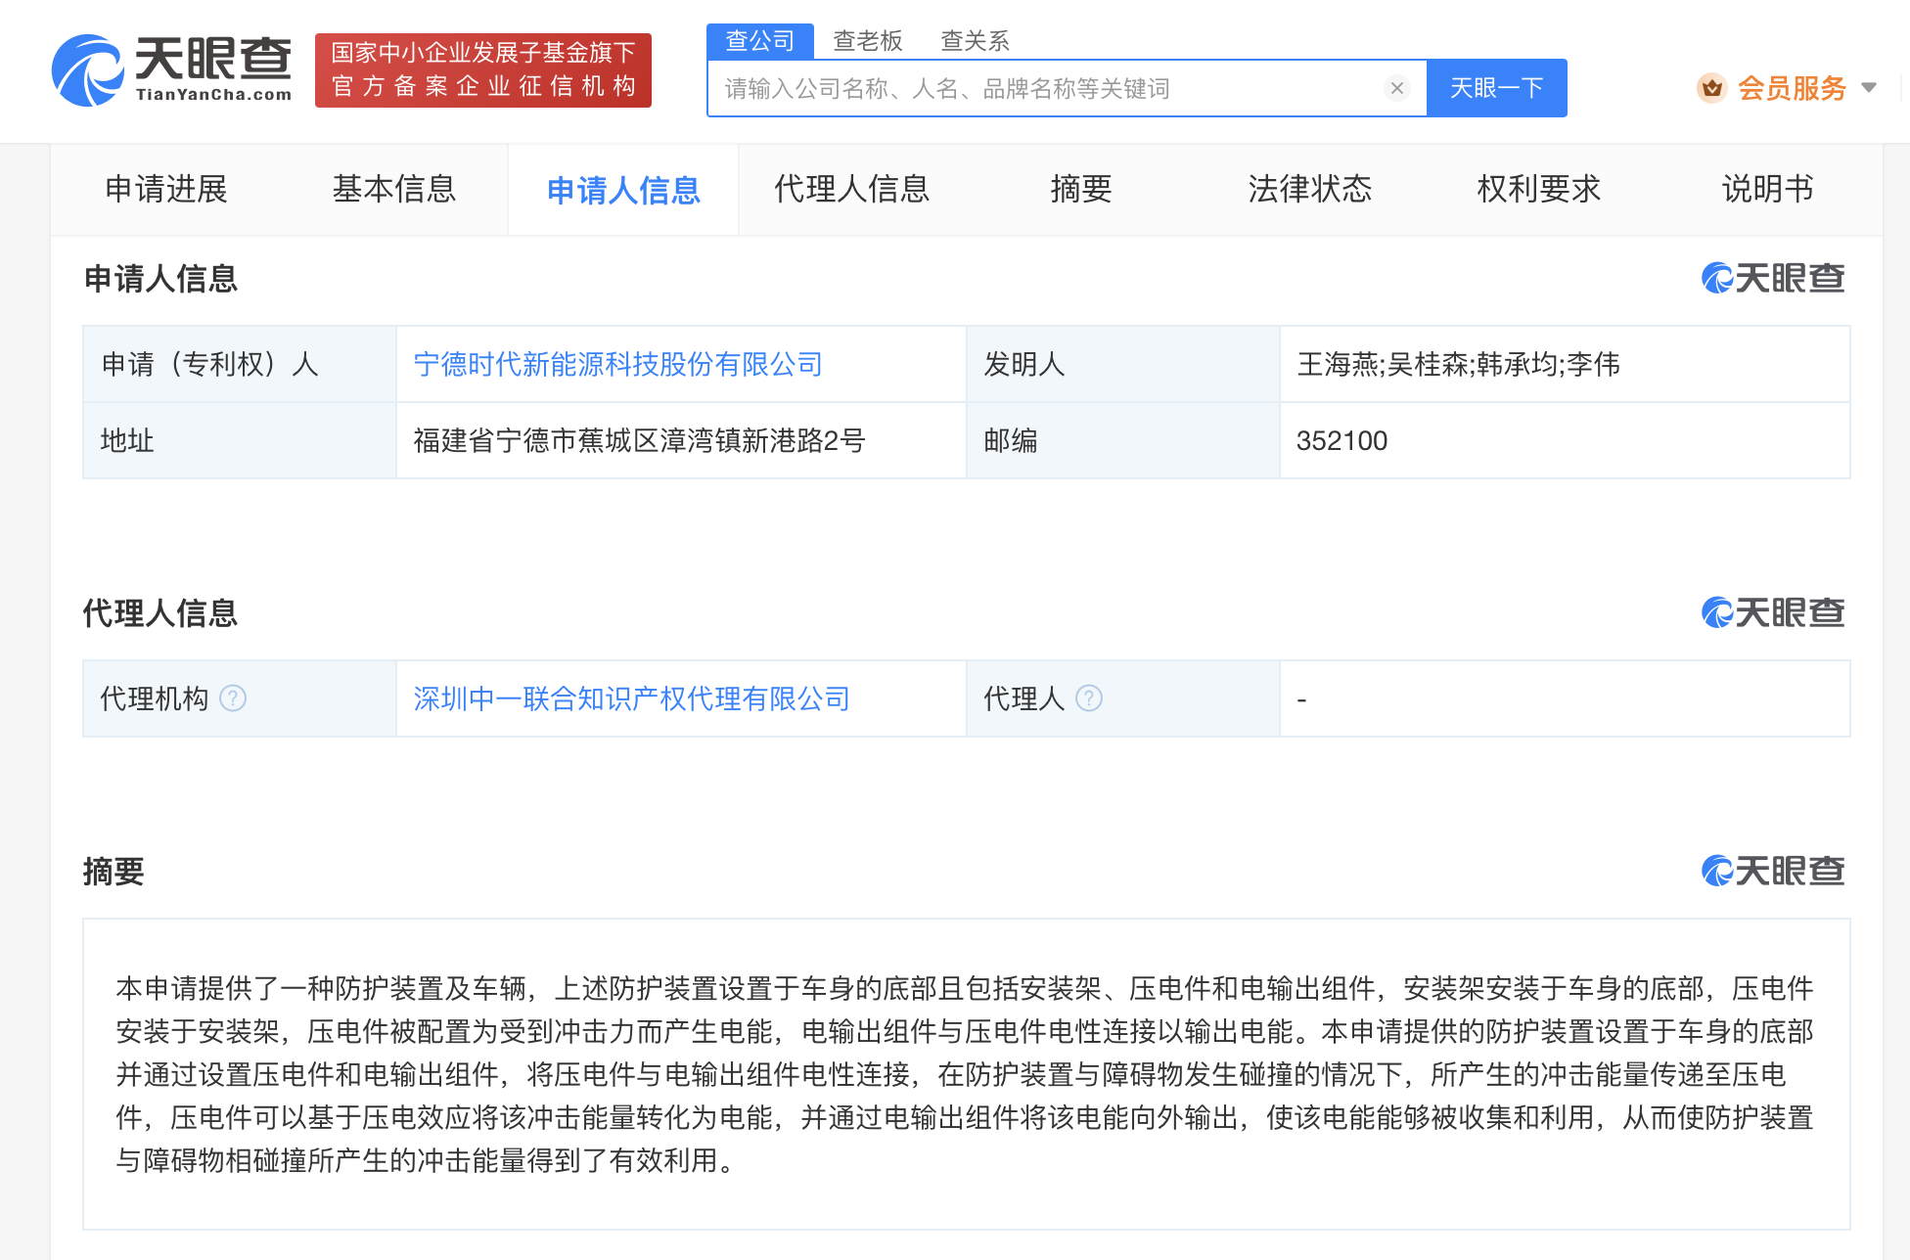Image resolution: width=1910 pixels, height=1260 pixels.
Task: Open the 法律状态 tab
Action: [x=1309, y=190]
